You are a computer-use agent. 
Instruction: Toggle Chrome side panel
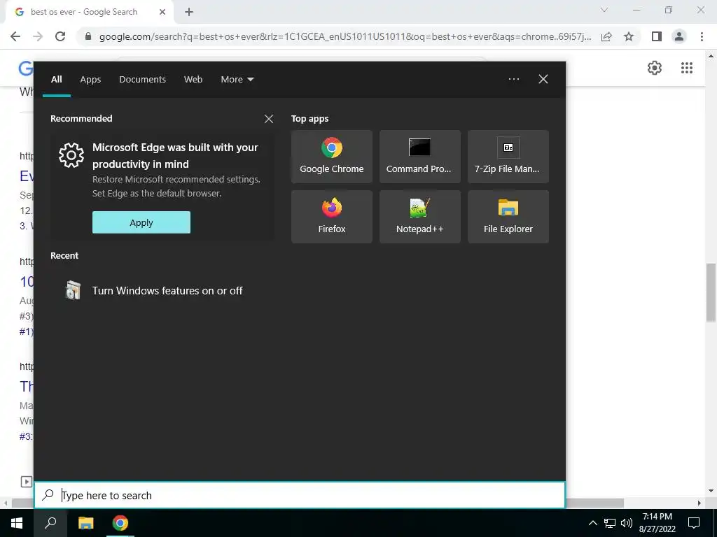657,36
